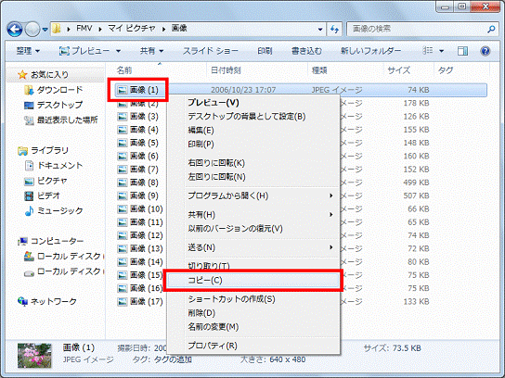Open the プレビュー dropdown arrow
Viewport: 505px width, 378px height.
coord(118,51)
